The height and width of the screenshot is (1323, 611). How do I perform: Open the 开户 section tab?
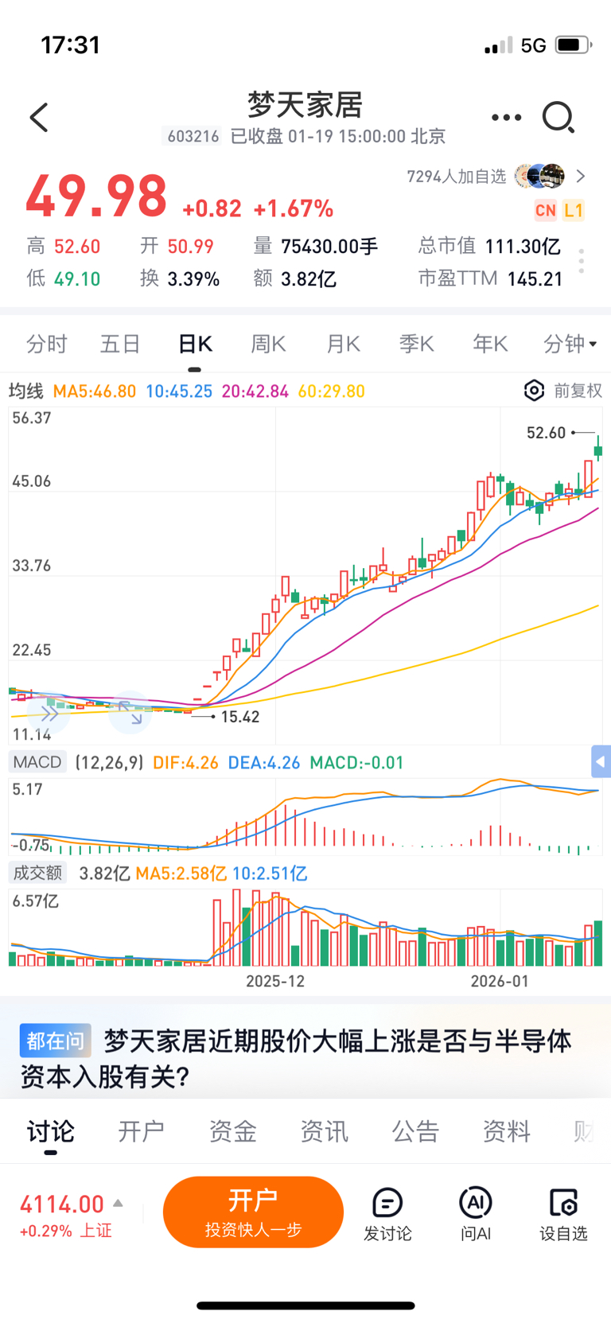tap(142, 1130)
